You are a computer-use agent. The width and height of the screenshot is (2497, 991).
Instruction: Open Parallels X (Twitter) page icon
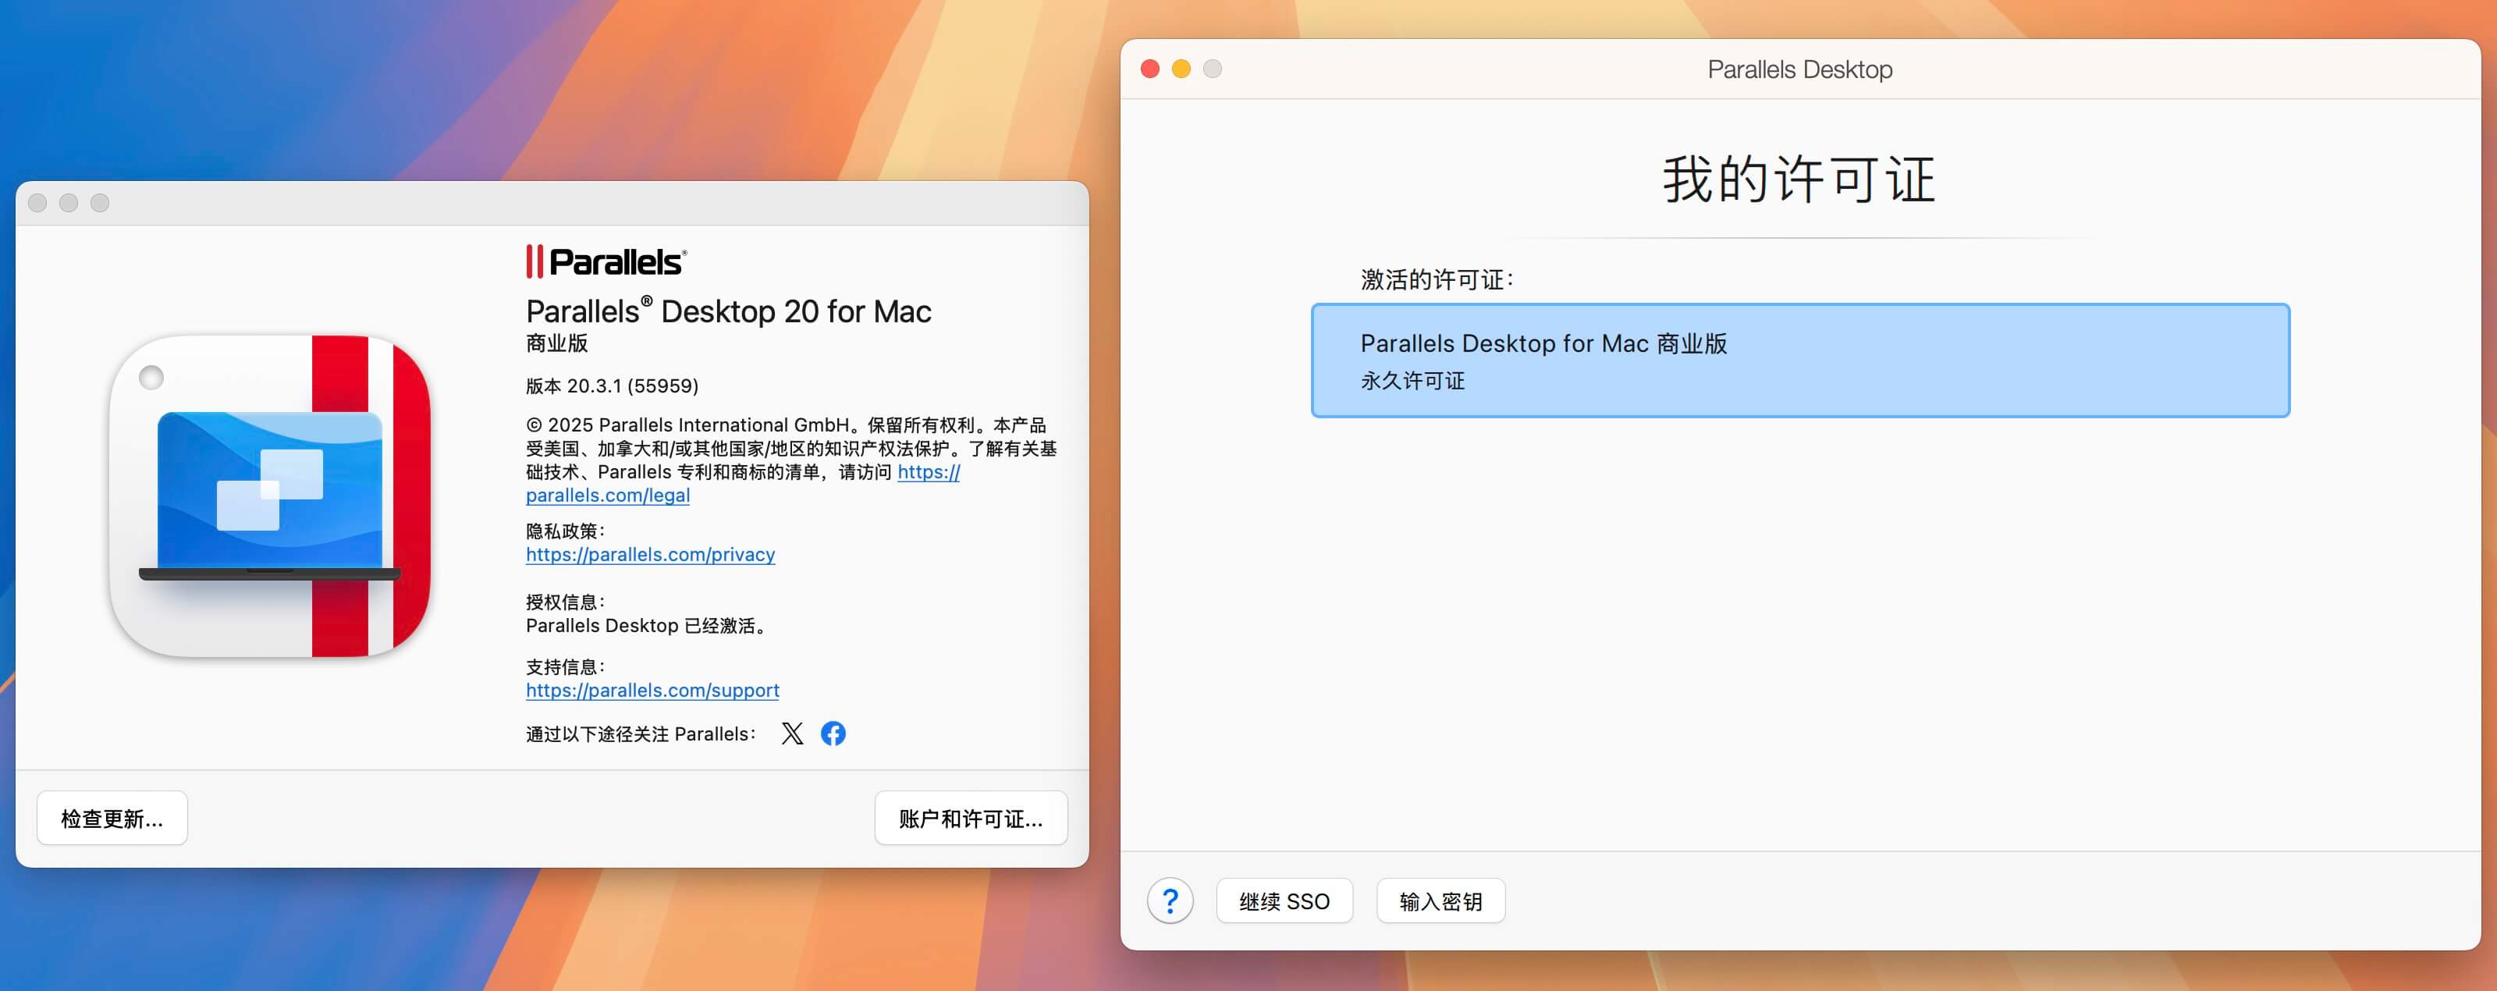792,734
